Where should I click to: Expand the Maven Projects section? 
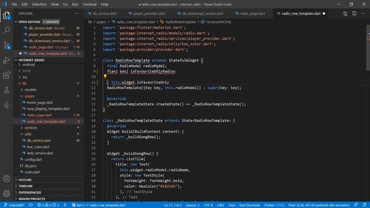click(32, 199)
